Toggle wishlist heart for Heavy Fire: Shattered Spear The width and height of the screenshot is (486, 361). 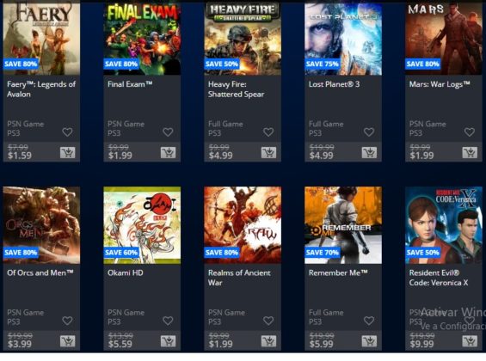[x=268, y=132]
